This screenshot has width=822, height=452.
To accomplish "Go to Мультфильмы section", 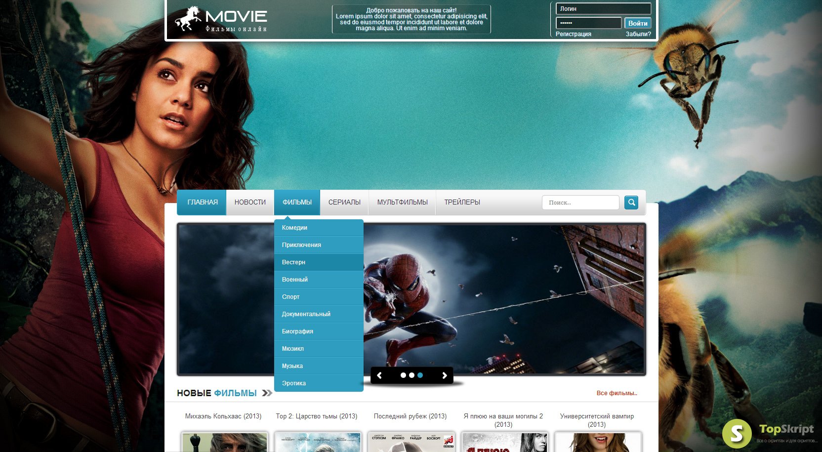I will pyautogui.click(x=402, y=203).
